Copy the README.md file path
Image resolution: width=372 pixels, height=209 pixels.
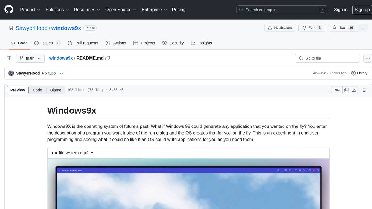click(108, 58)
